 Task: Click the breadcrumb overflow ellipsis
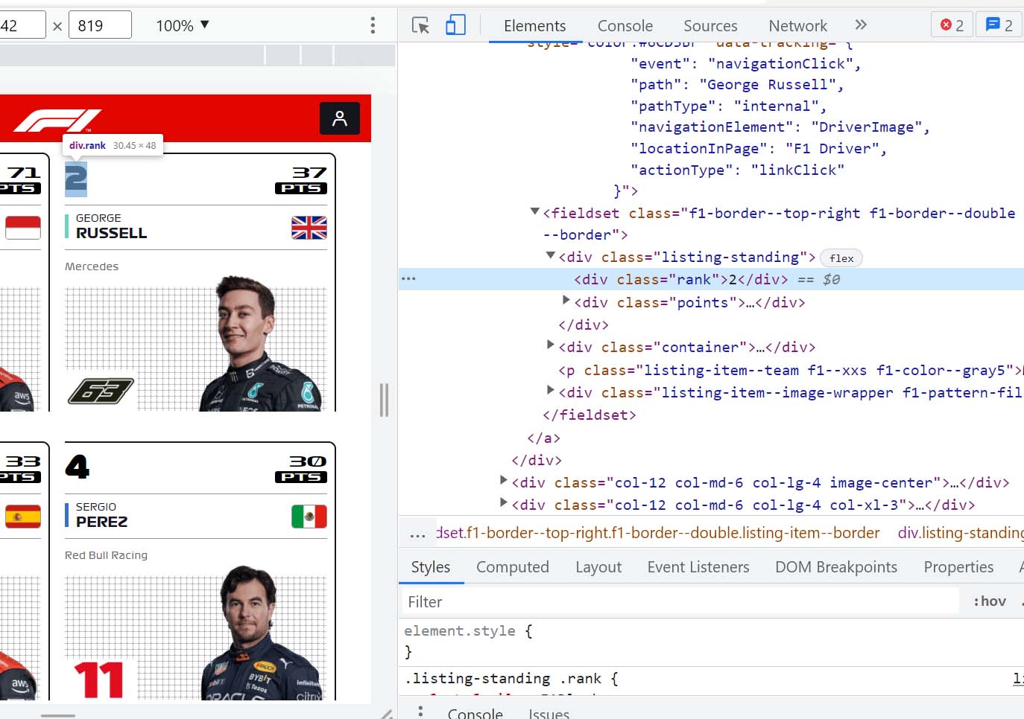point(417,534)
